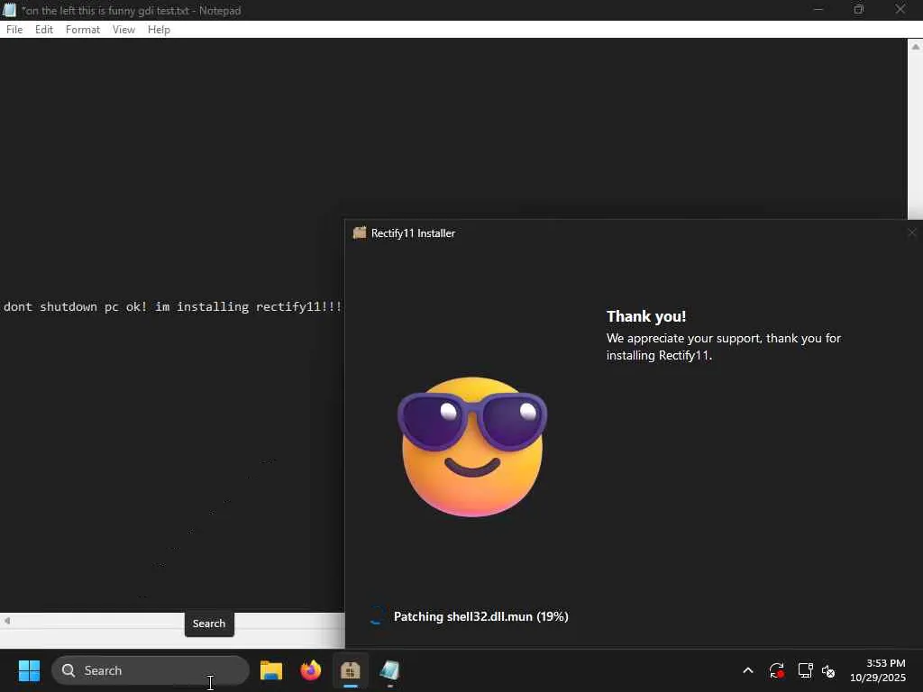This screenshot has width=923, height=692.
Task: Click the Rectify11 Installer title icon
Action: point(360,233)
